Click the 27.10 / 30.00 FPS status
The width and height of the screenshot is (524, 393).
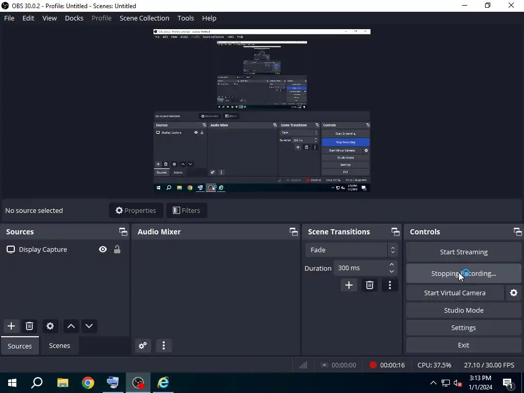tap(489, 365)
